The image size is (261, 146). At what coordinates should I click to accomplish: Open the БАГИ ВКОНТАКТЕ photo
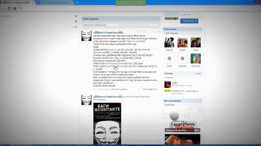[x=107, y=123]
